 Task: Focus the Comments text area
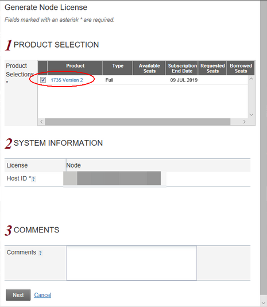coord(131,263)
